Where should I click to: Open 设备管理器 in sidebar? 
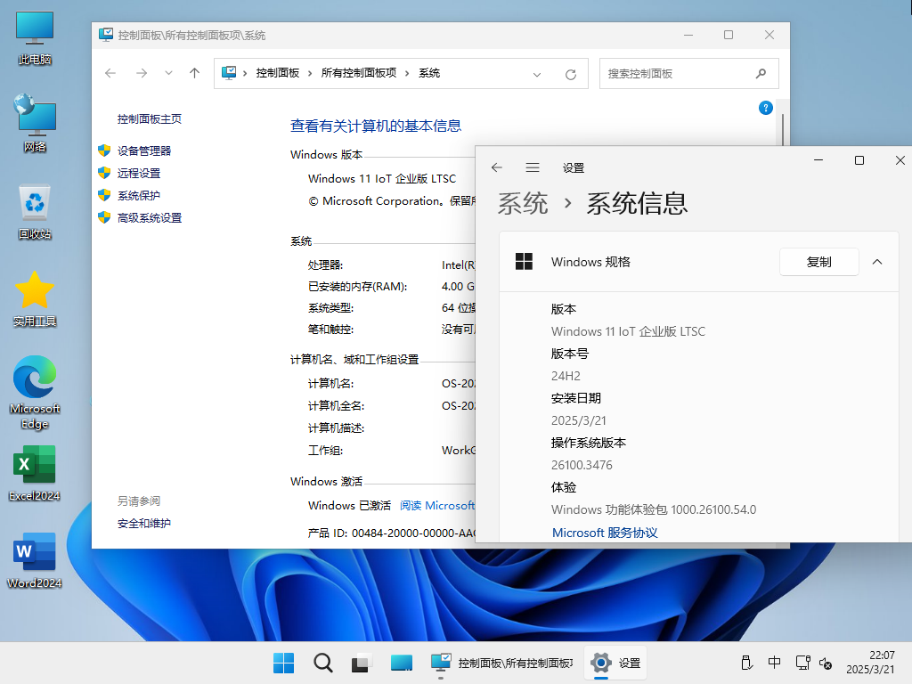click(x=144, y=151)
